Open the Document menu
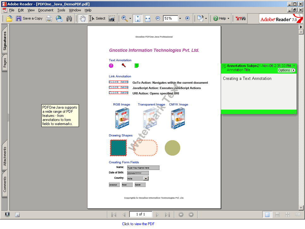Image resolution: width=305 pixels, height=229 pixels. 46,10
